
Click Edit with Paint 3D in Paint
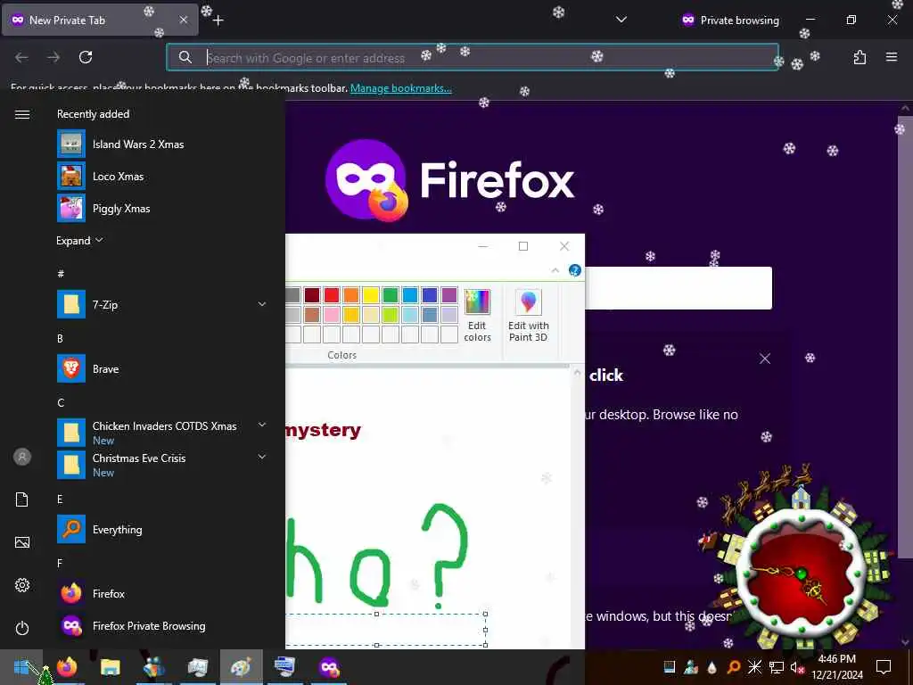click(x=528, y=315)
